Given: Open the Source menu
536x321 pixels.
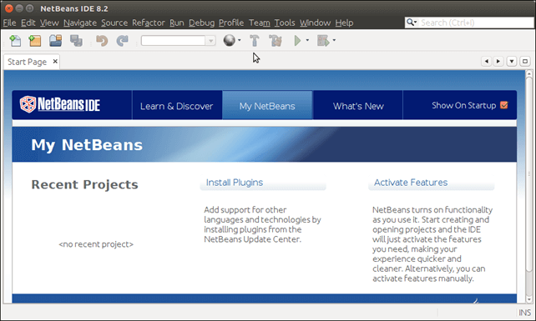Looking at the screenshot, I should tap(114, 23).
